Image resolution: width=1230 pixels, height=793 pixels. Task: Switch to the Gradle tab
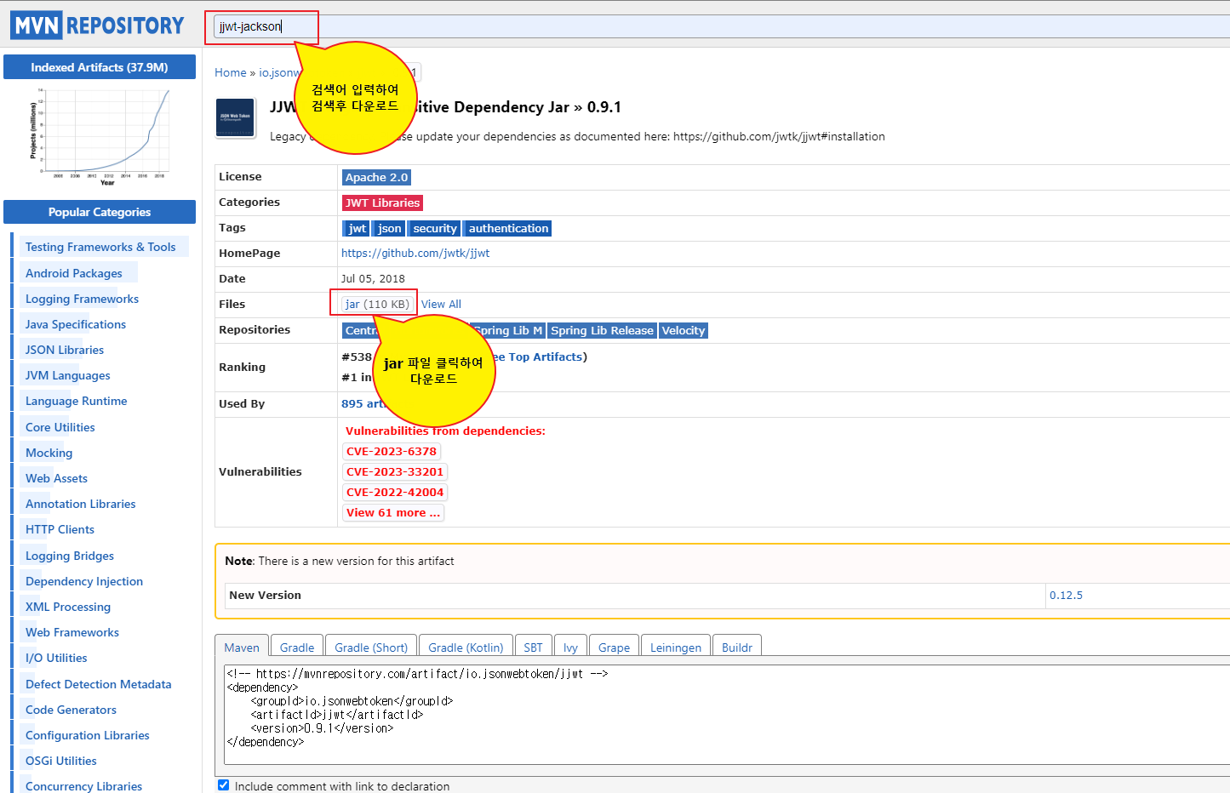coord(297,648)
